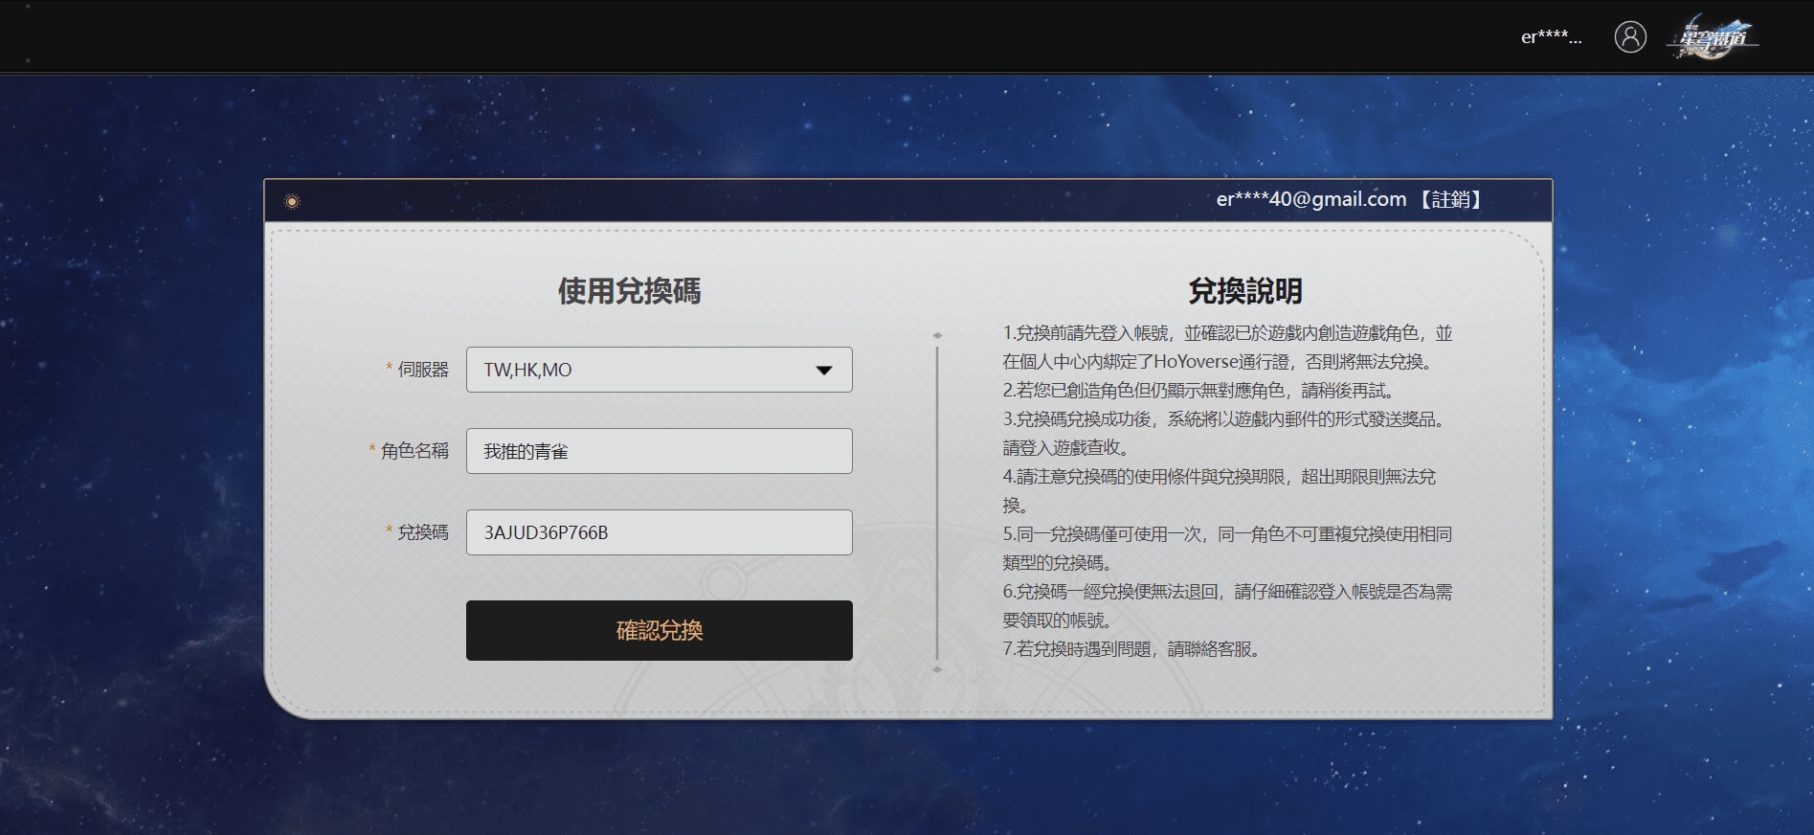Click the truncated username er****... in top bar
The image size is (1814, 835).
(x=1551, y=37)
